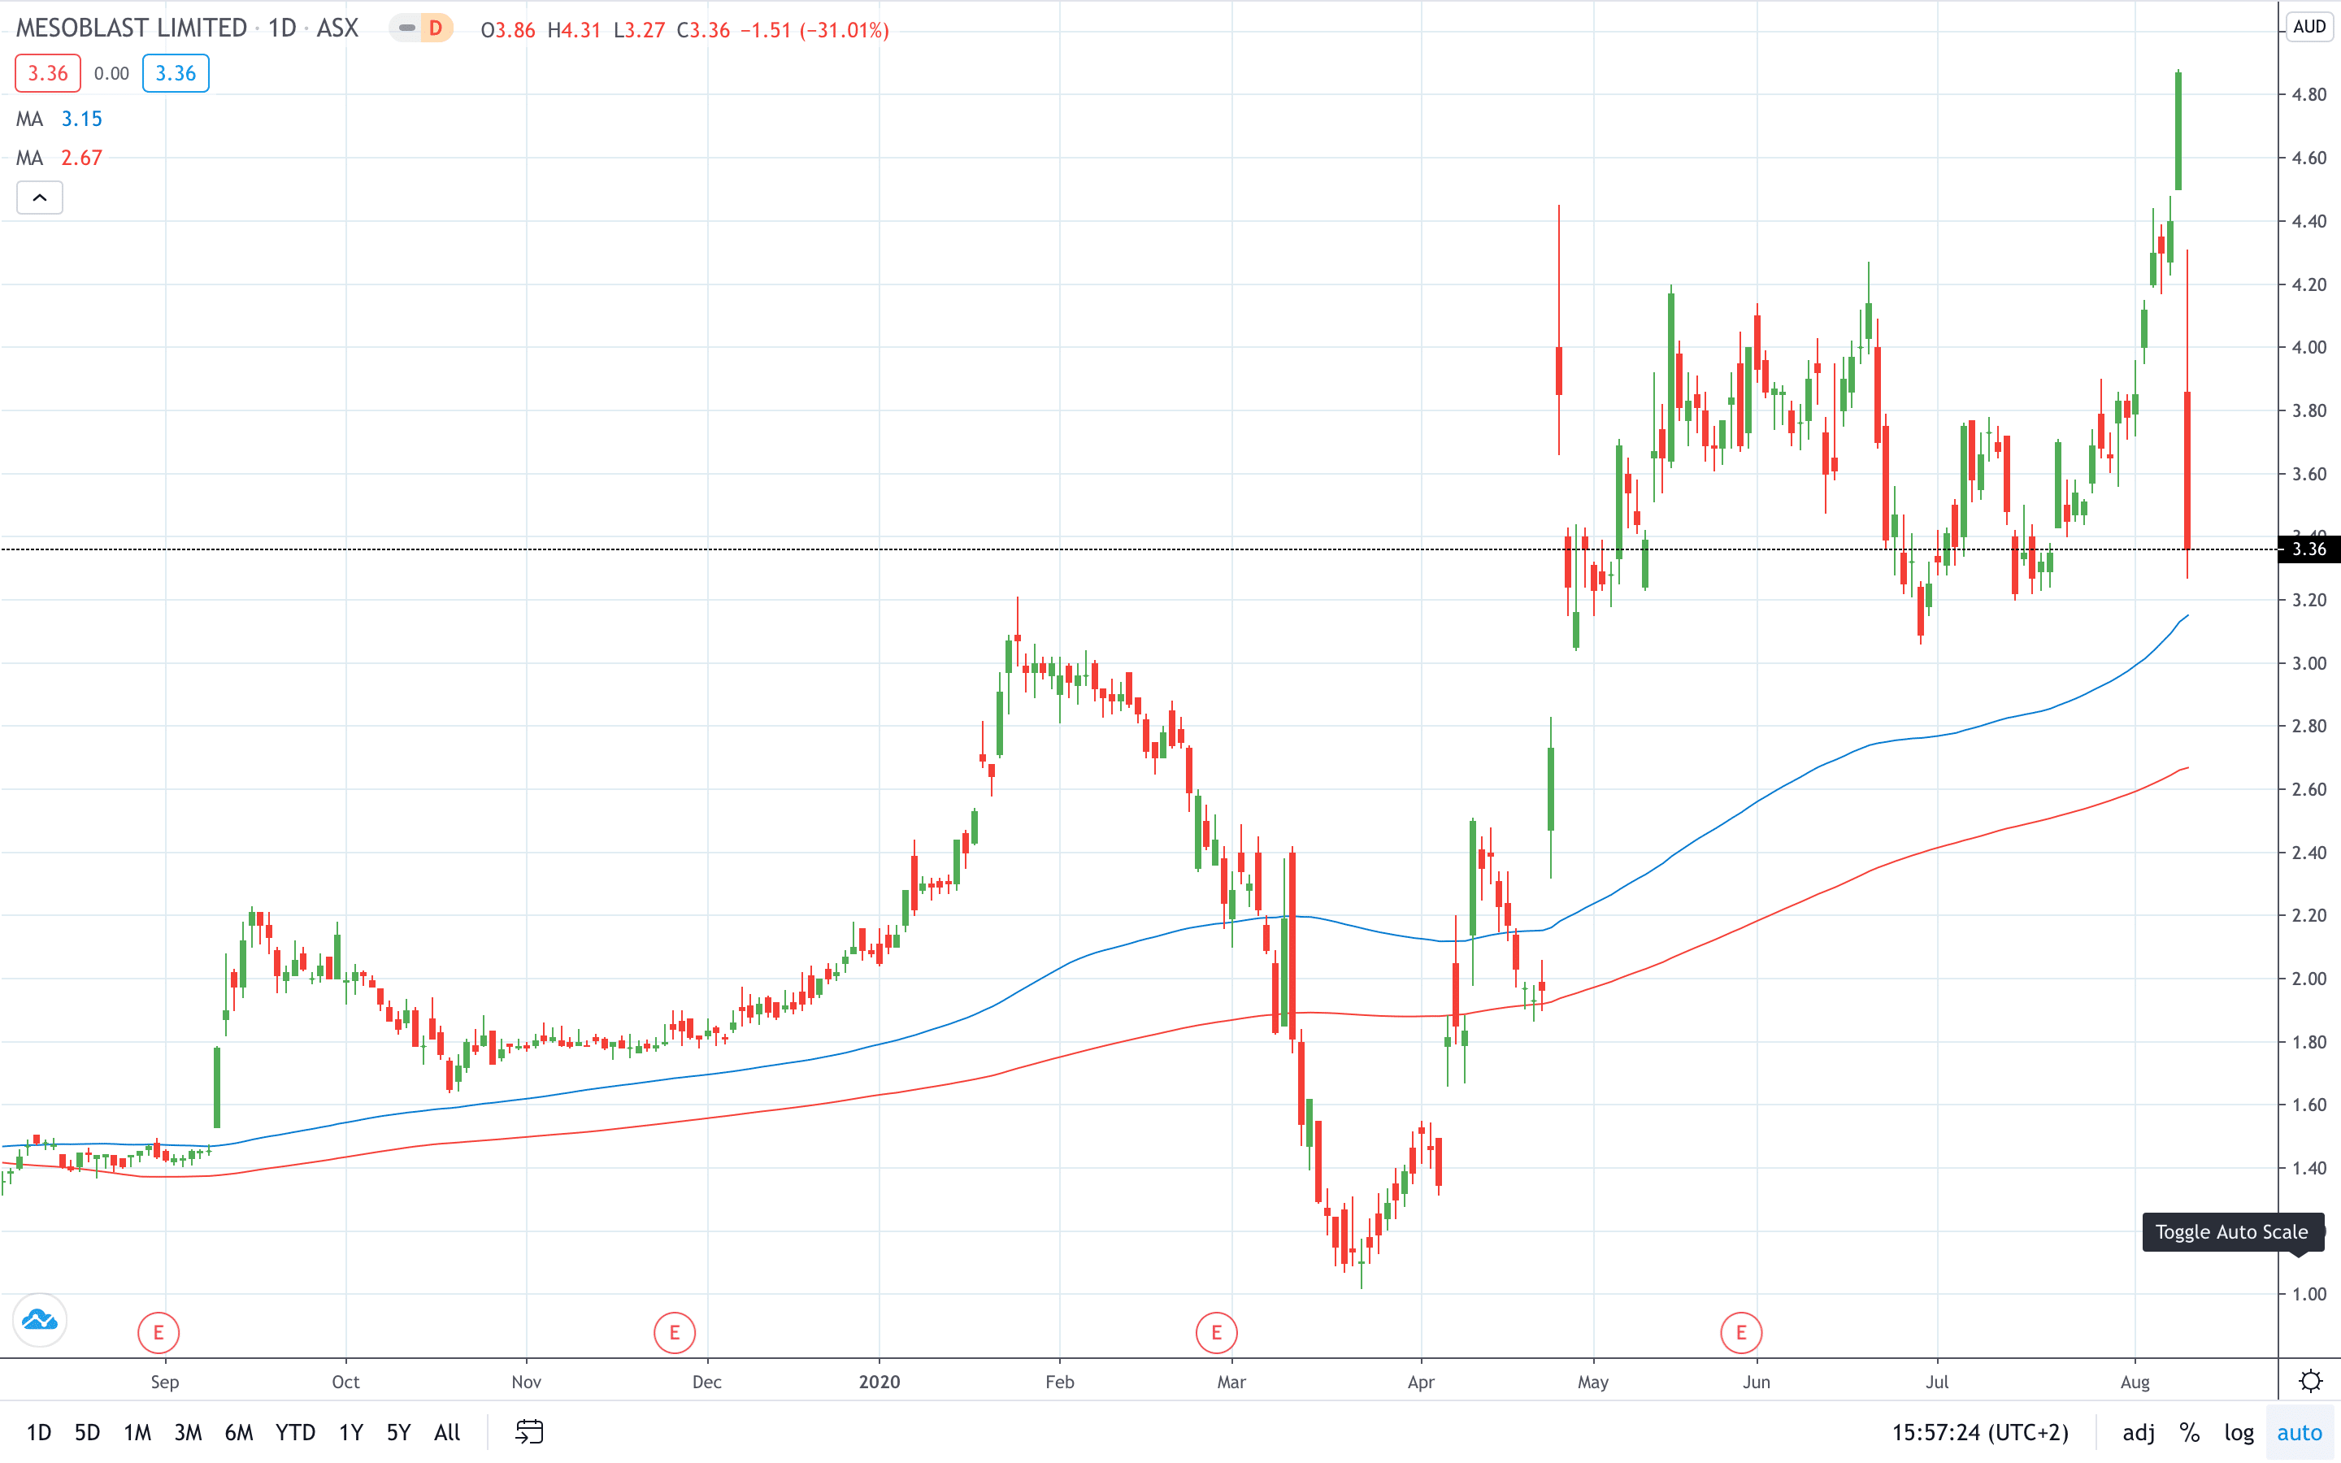Image resolution: width=2341 pixels, height=1463 pixels.
Task: Toggle the percent scale option
Action: pyautogui.click(x=2189, y=1432)
